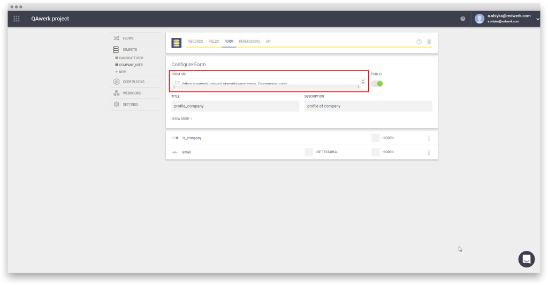Expand Show More options

(182, 119)
